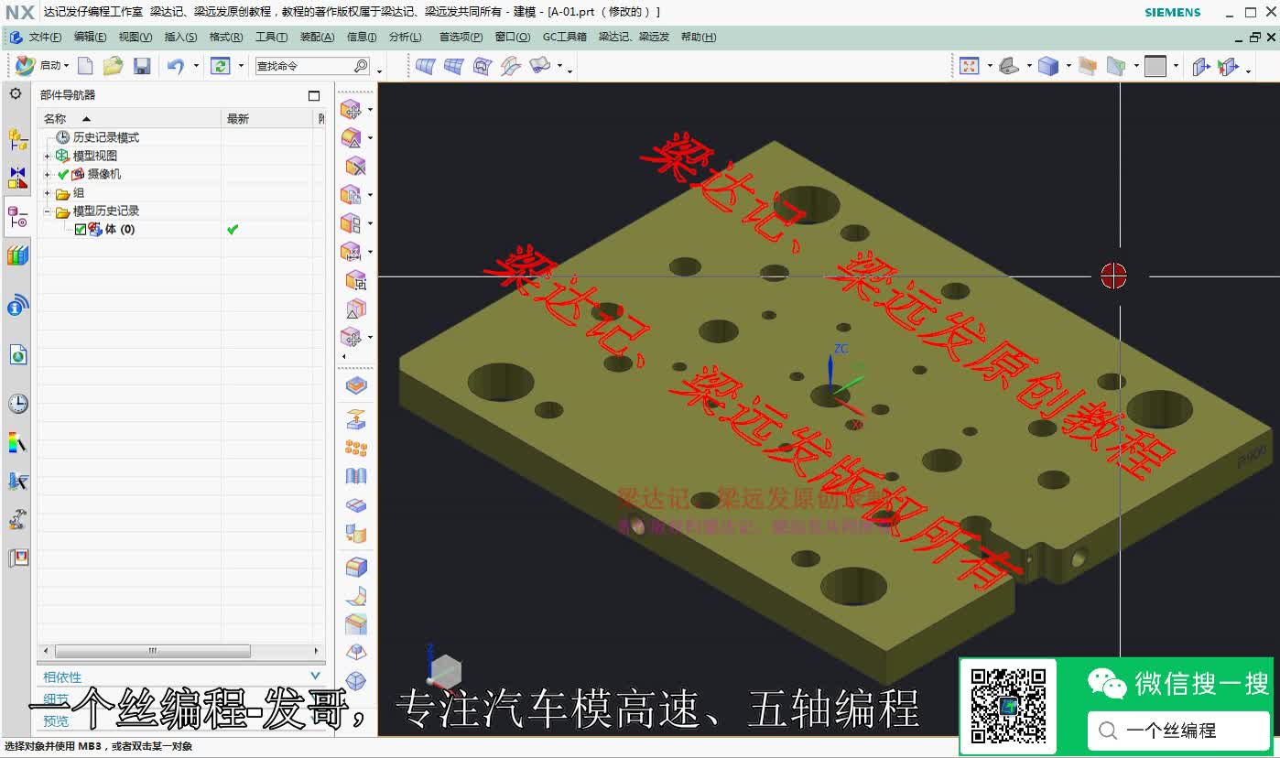Open the Constraint Navigator sidebar tab
The height and width of the screenshot is (758, 1280).
[x=17, y=178]
